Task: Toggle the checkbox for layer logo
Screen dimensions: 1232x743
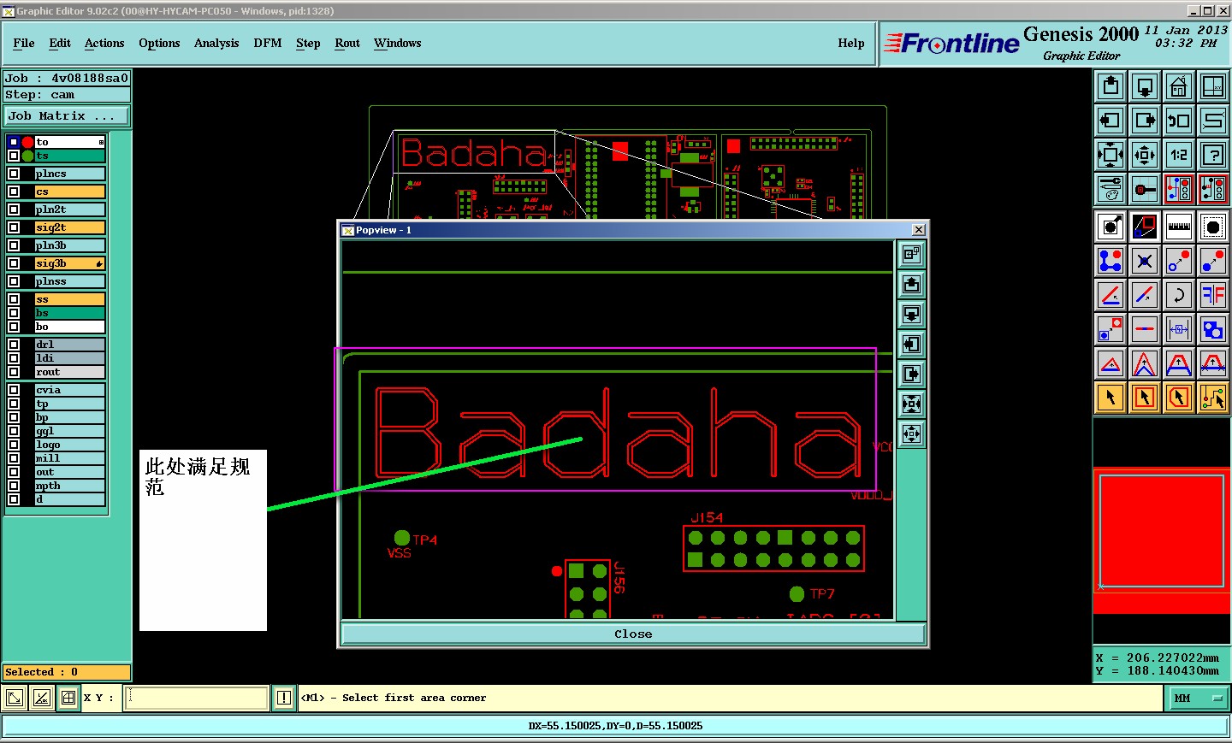Action: tap(14, 445)
